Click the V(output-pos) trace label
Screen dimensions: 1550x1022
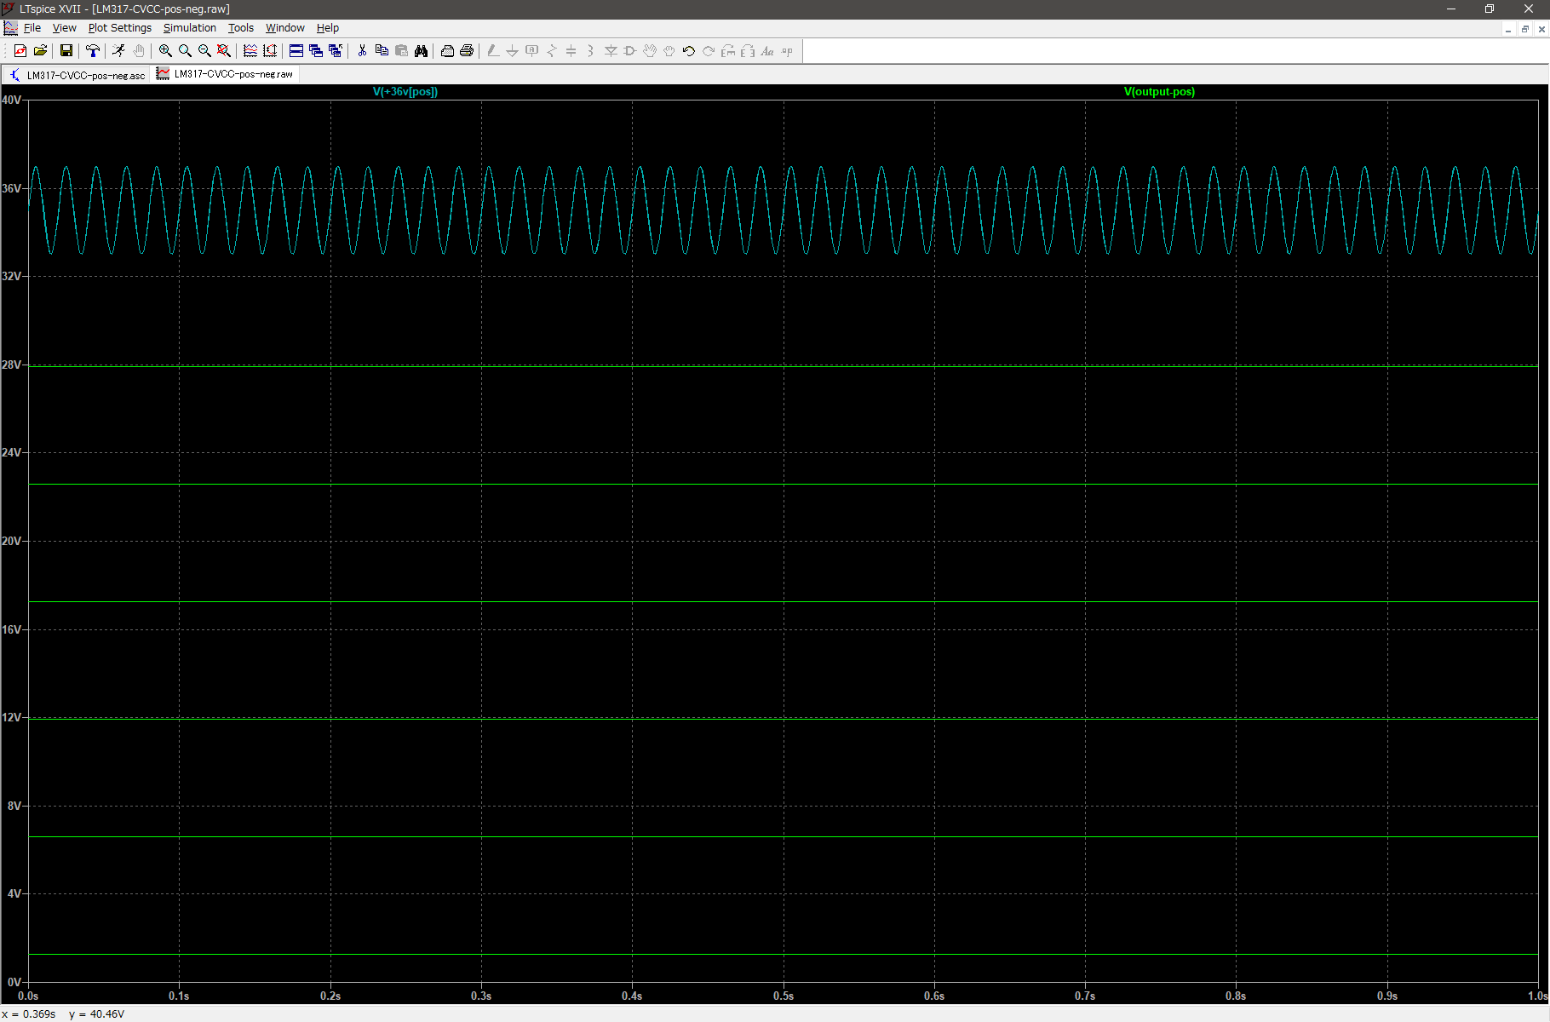click(1159, 92)
